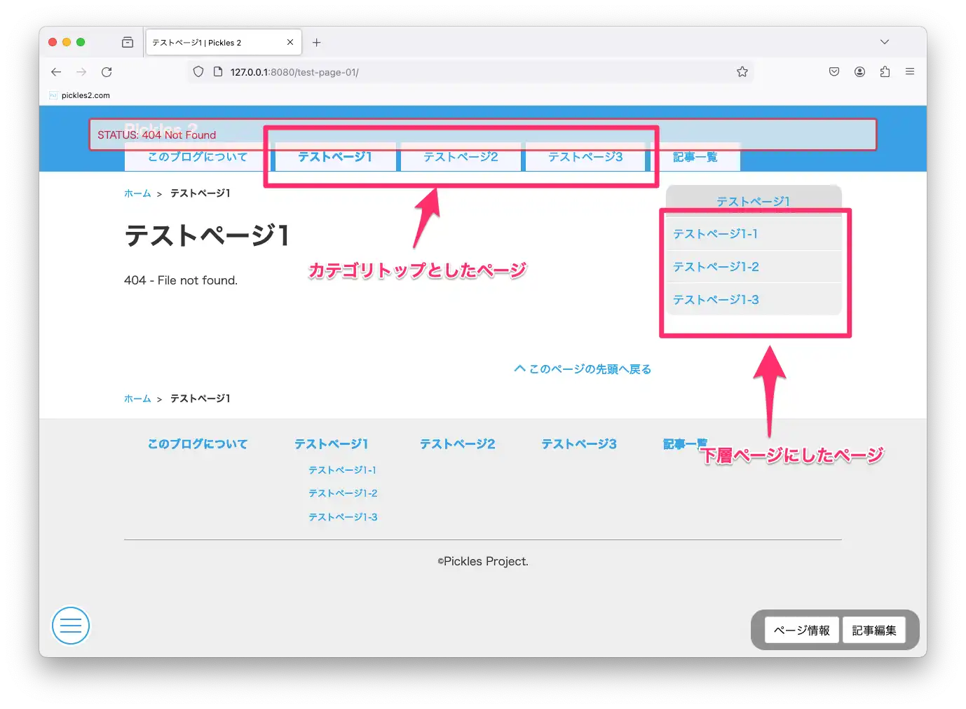Bookmark this page with the star icon
The width and height of the screenshot is (966, 709).
point(742,71)
